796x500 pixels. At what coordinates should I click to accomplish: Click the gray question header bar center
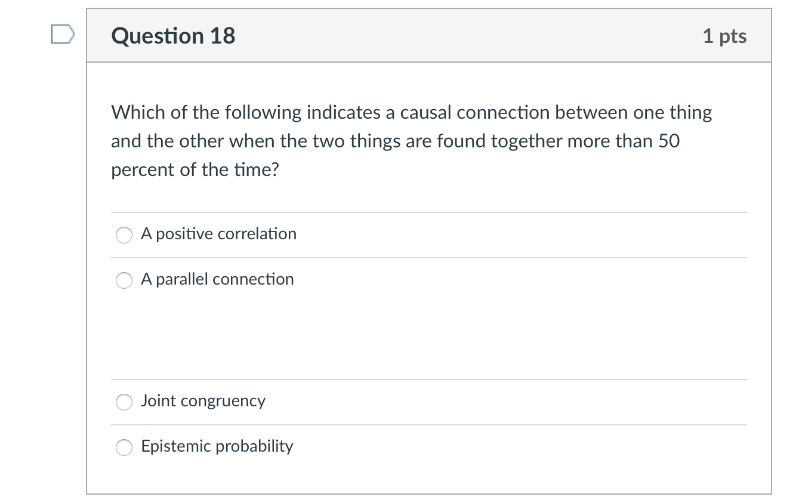click(428, 36)
